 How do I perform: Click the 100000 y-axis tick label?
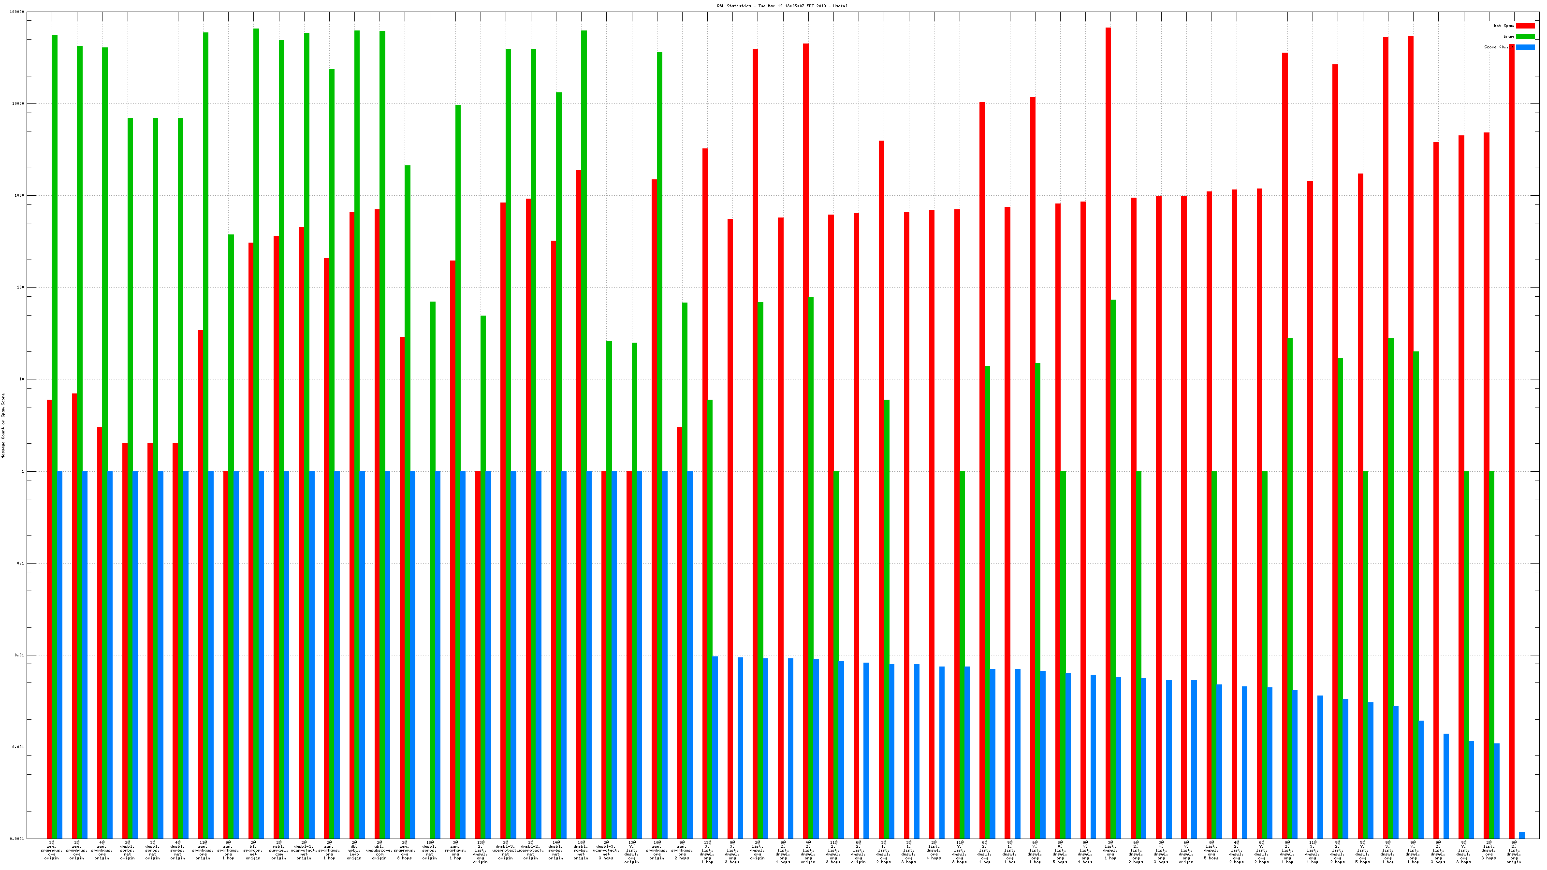17,12
